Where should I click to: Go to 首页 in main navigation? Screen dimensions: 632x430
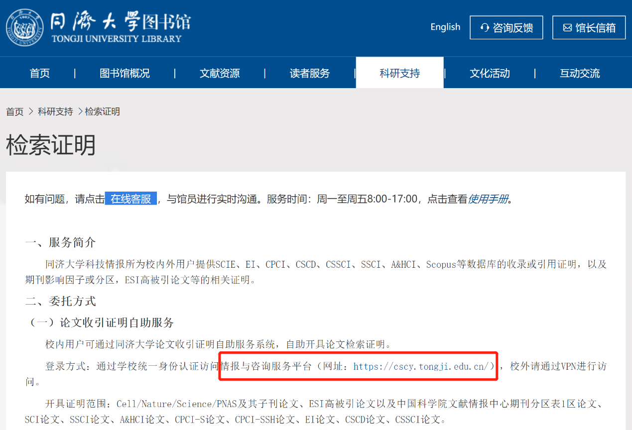pyautogui.click(x=40, y=73)
